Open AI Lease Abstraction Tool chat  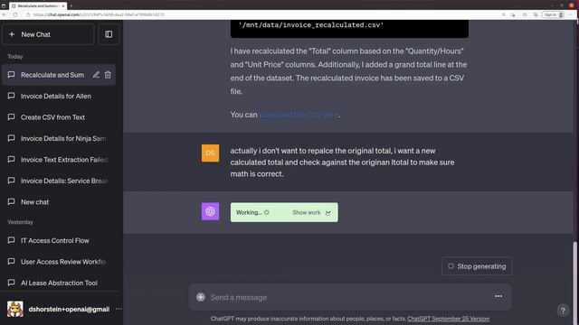tap(58, 283)
